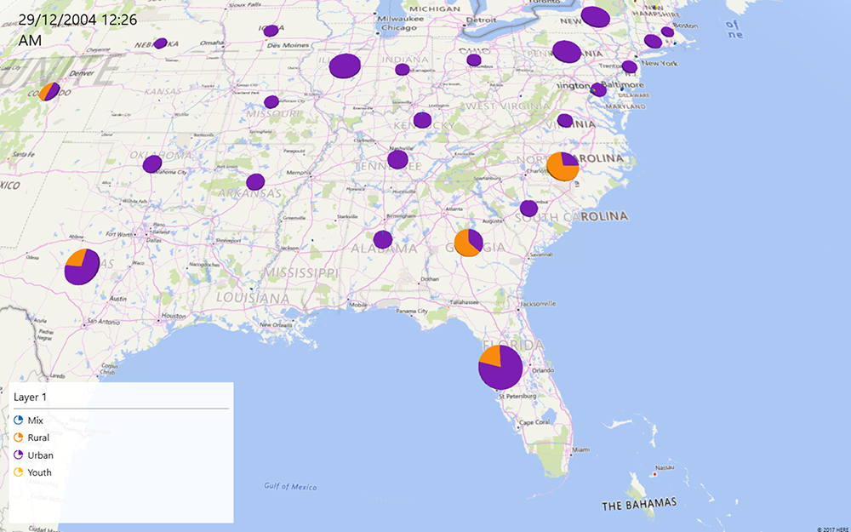
Task: Select the purple Urban legend pie icon
Action: (20, 455)
